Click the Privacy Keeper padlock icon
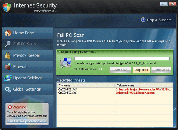This screenshot has height=130, width=178. (8, 55)
